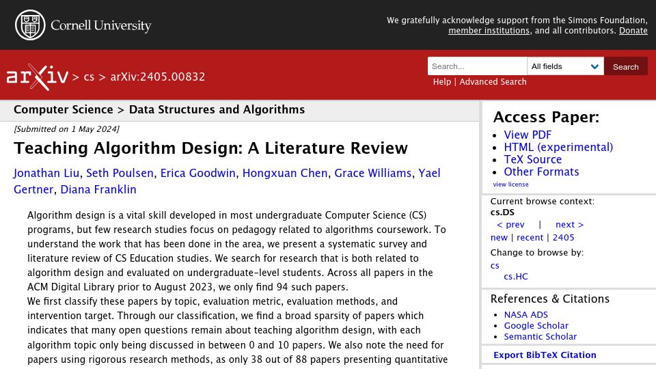This screenshot has width=656, height=369.
Task: Open the Help link under search
Action: point(442,81)
